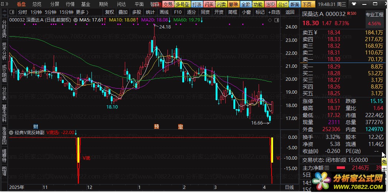The height and width of the screenshot is (193, 389).
Task: Open F10 company info
Action: [177, 12]
